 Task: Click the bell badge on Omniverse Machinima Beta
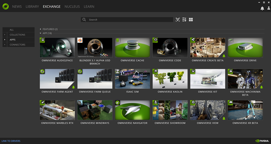pos(262,87)
